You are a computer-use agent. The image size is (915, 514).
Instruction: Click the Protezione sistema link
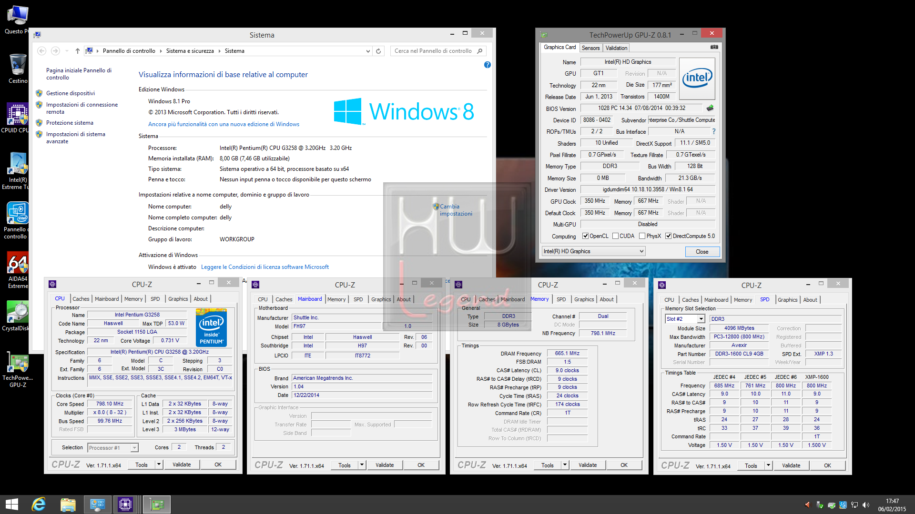[70, 123]
